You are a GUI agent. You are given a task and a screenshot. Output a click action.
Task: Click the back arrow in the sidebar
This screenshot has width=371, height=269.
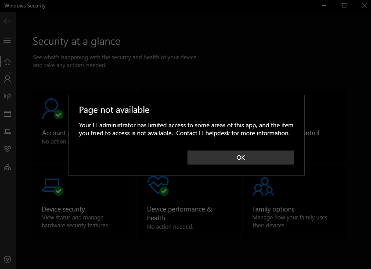click(x=7, y=21)
